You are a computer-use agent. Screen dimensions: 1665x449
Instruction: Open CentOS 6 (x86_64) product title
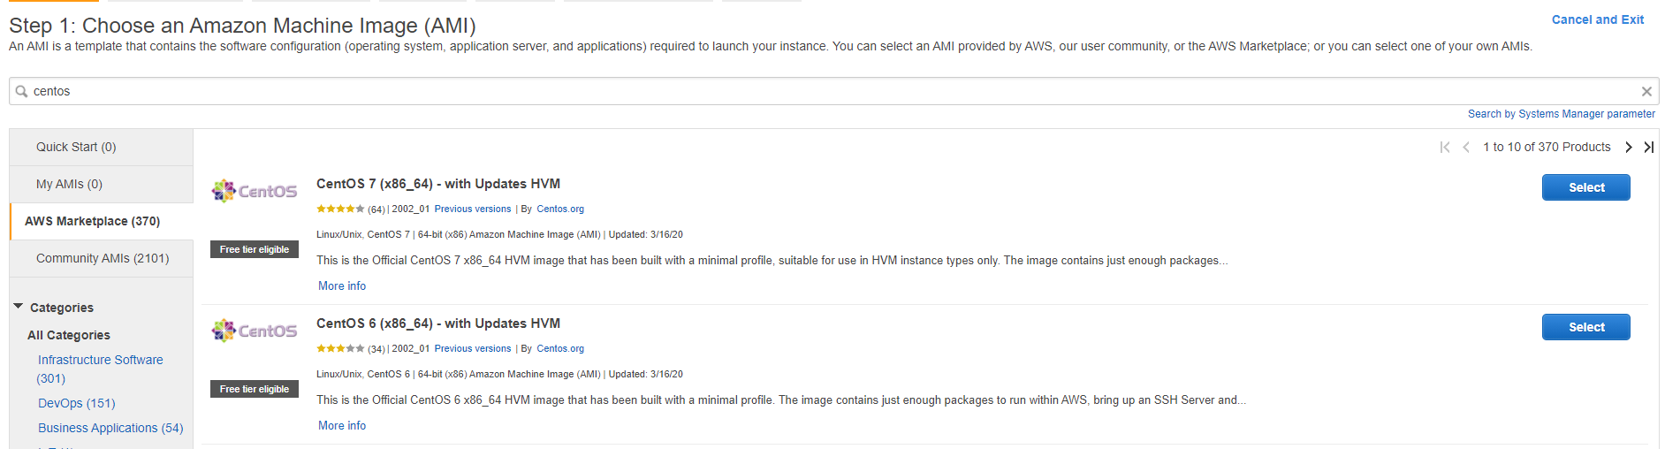[x=438, y=323]
